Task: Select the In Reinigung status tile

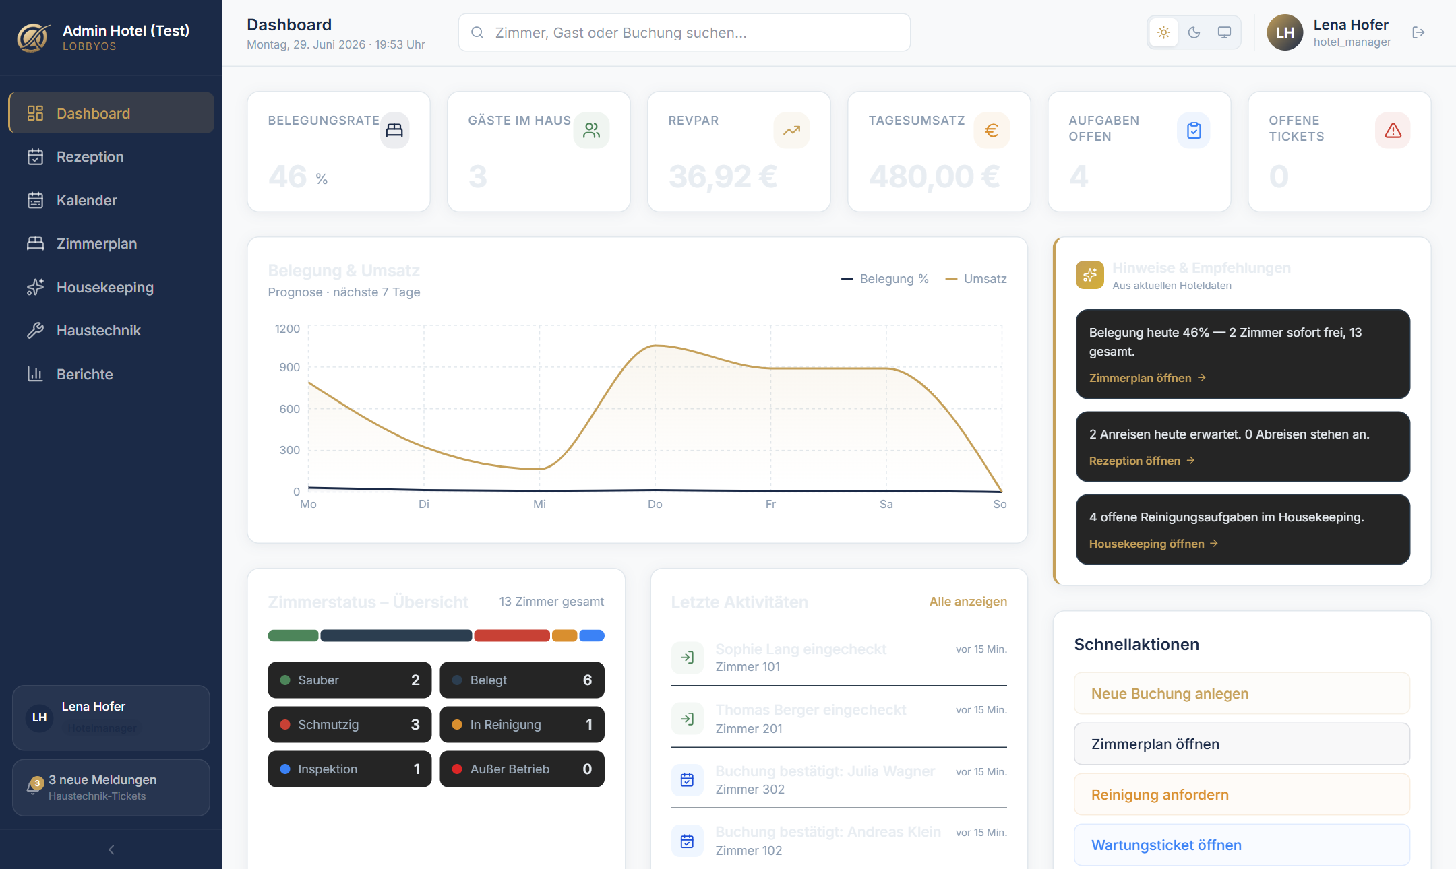Action: (522, 724)
